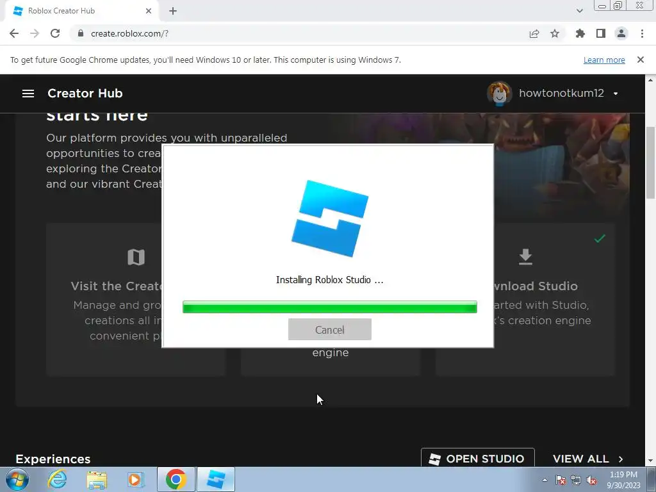The image size is (656, 492).
Task: Click the Experiences heading
Action: [x=53, y=459]
